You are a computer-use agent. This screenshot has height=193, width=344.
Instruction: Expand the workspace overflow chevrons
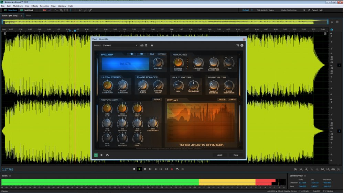tap(304, 10)
